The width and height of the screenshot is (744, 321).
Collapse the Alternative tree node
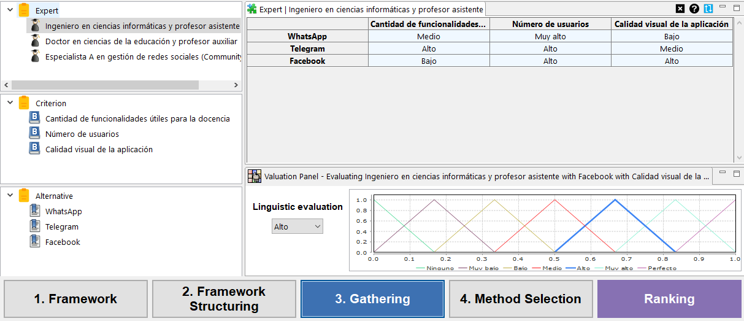10,196
